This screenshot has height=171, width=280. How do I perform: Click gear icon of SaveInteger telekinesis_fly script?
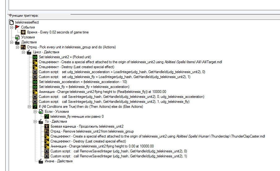tap(35, 102)
